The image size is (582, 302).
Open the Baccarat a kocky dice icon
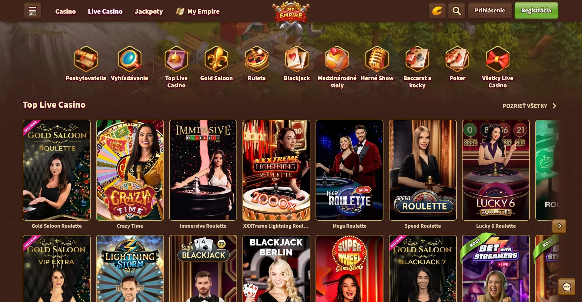417,59
